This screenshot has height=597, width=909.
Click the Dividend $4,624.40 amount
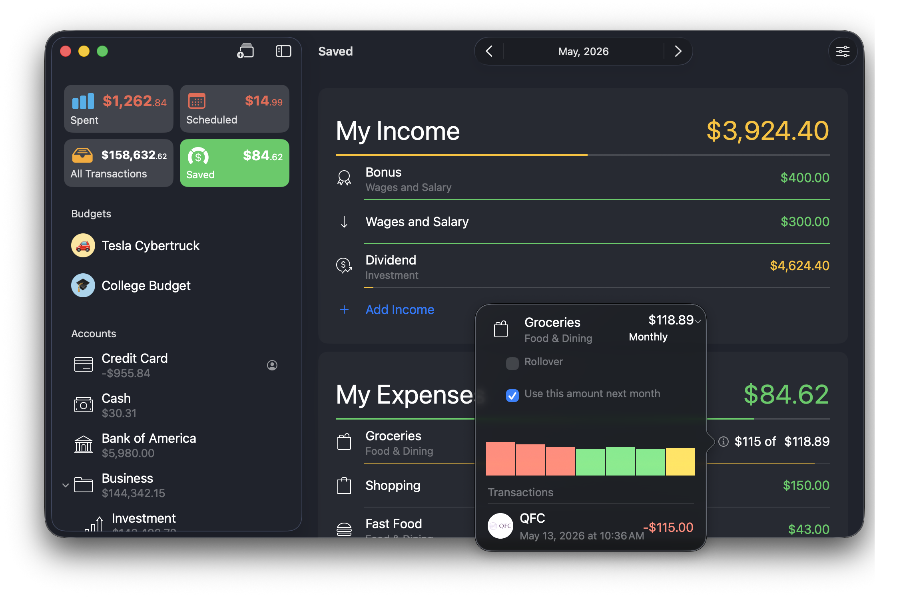coord(799,265)
